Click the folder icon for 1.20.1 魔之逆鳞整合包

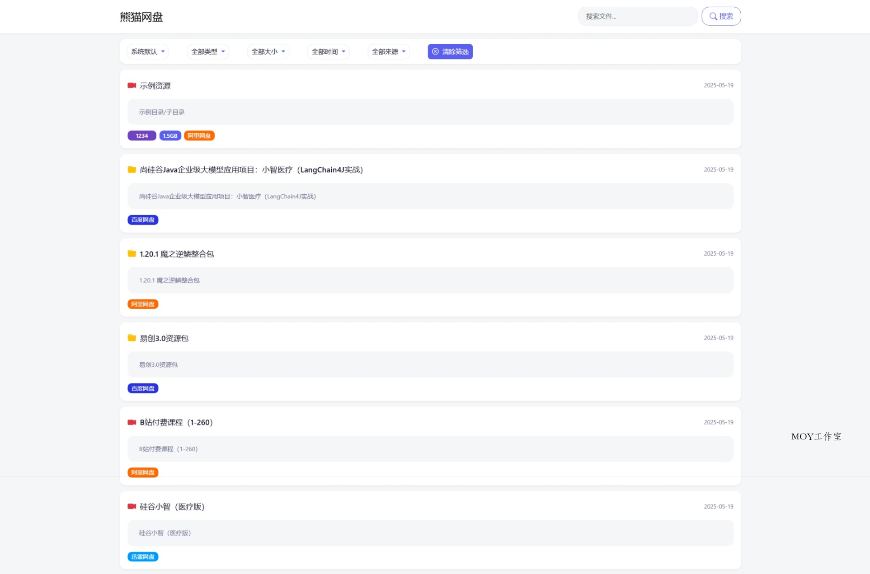point(132,254)
